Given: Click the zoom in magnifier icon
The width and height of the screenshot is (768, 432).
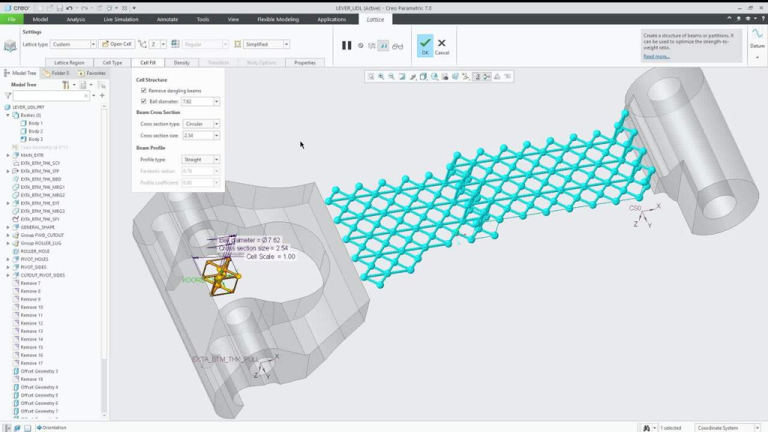Looking at the screenshot, I should pos(381,76).
